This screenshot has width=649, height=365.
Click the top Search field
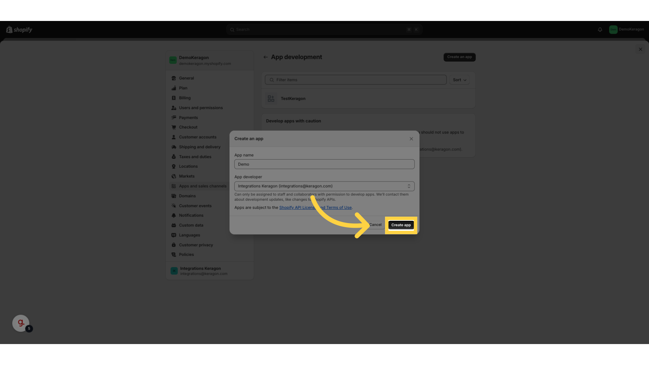point(324,30)
